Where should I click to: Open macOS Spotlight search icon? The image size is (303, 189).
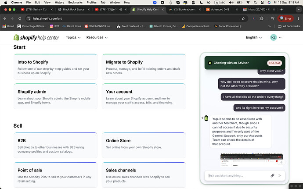[255, 3]
